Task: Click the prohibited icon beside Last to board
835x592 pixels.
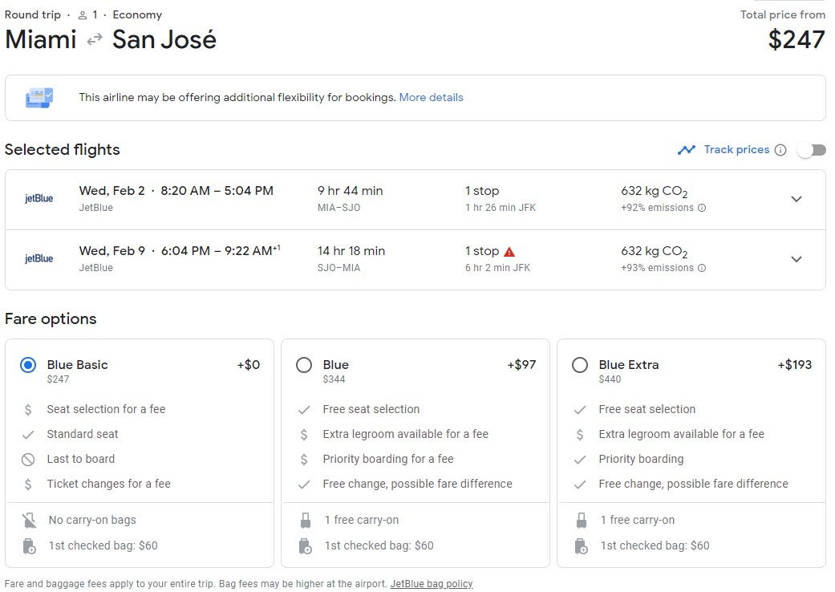Action: (x=28, y=460)
